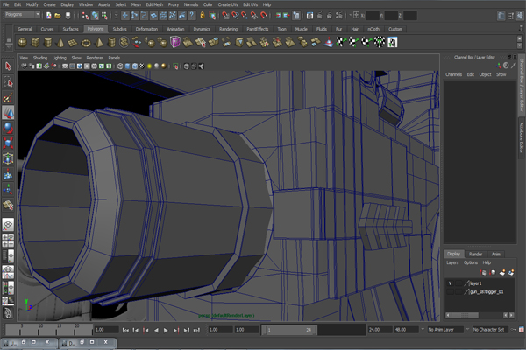Create a polygon cone from the shelf
The width and height of the screenshot is (526, 350).
click(x=60, y=43)
